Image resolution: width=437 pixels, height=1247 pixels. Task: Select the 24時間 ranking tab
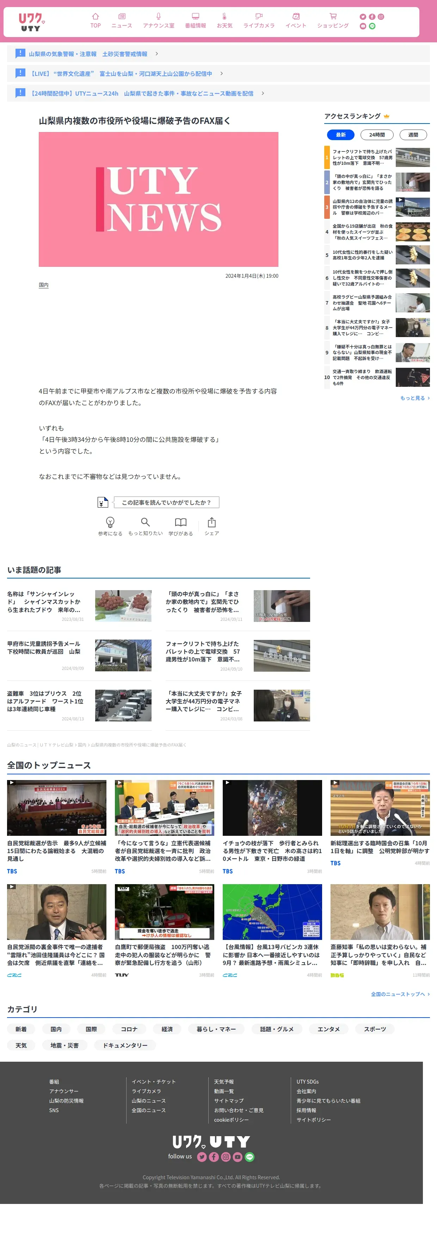[x=377, y=135]
